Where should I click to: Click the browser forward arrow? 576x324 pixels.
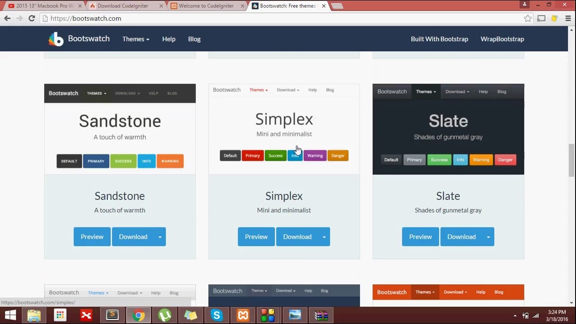tap(19, 18)
